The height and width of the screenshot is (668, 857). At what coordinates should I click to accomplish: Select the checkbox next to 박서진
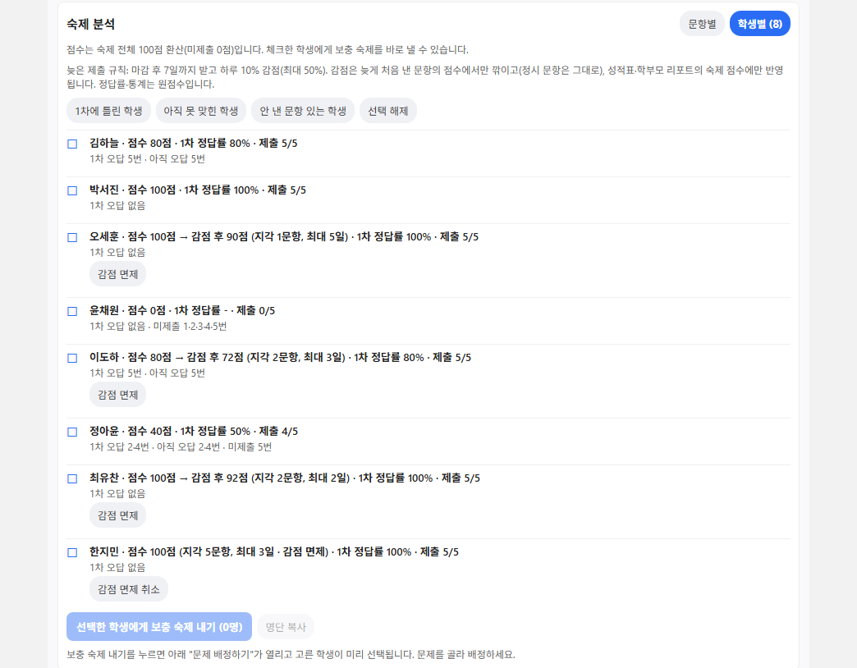click(x=72, y=190)
